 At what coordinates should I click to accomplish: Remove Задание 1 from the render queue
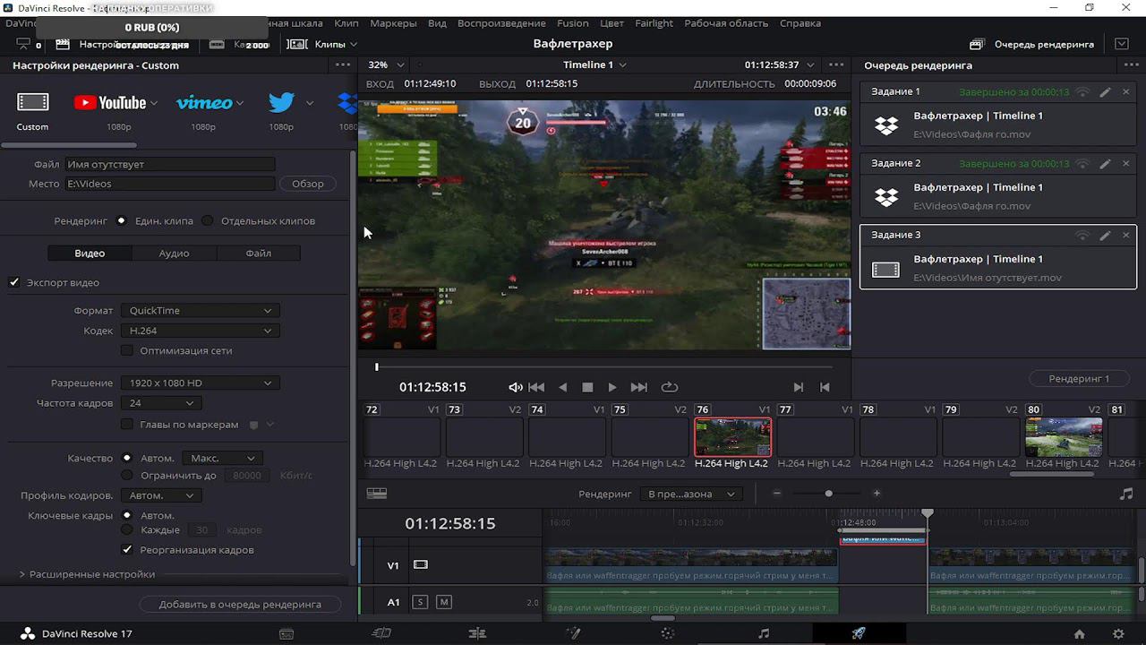1126,91
